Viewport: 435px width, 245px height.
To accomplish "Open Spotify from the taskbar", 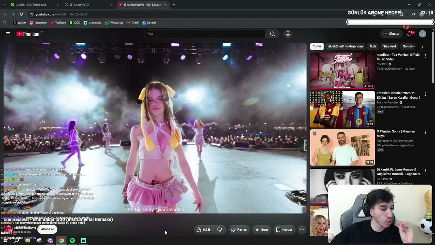I will coord(72,241).
